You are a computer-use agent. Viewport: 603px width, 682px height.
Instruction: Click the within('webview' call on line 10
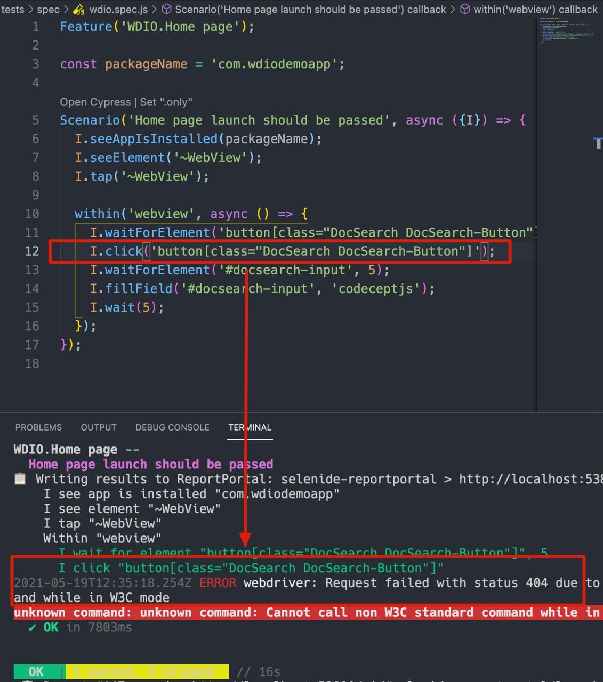(191, 214)
